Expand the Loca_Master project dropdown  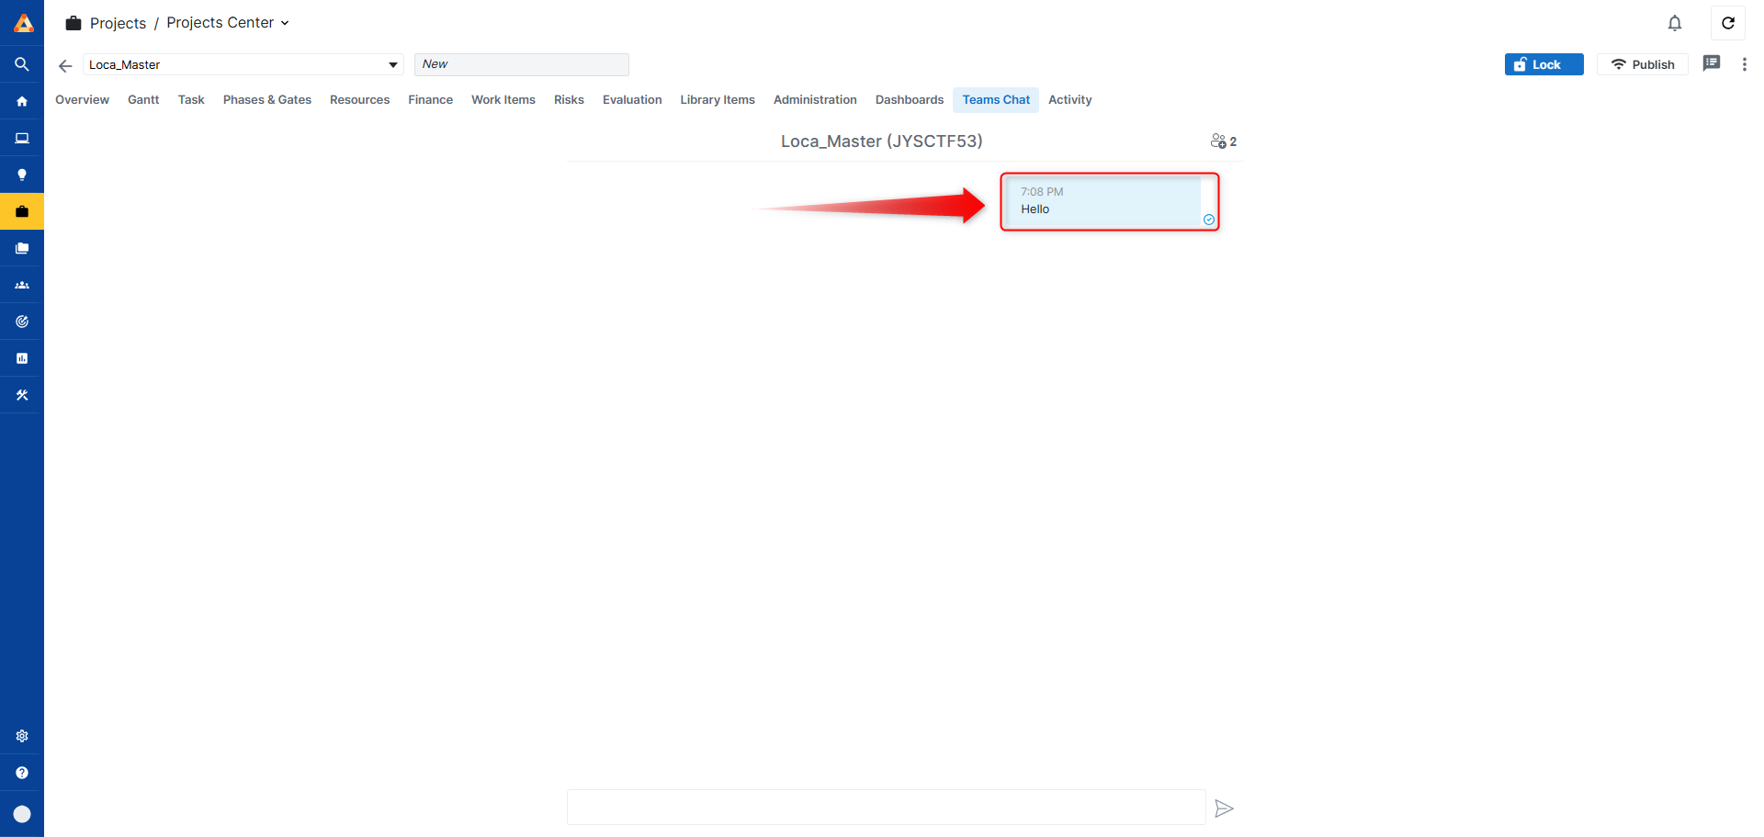click(392, 65)
